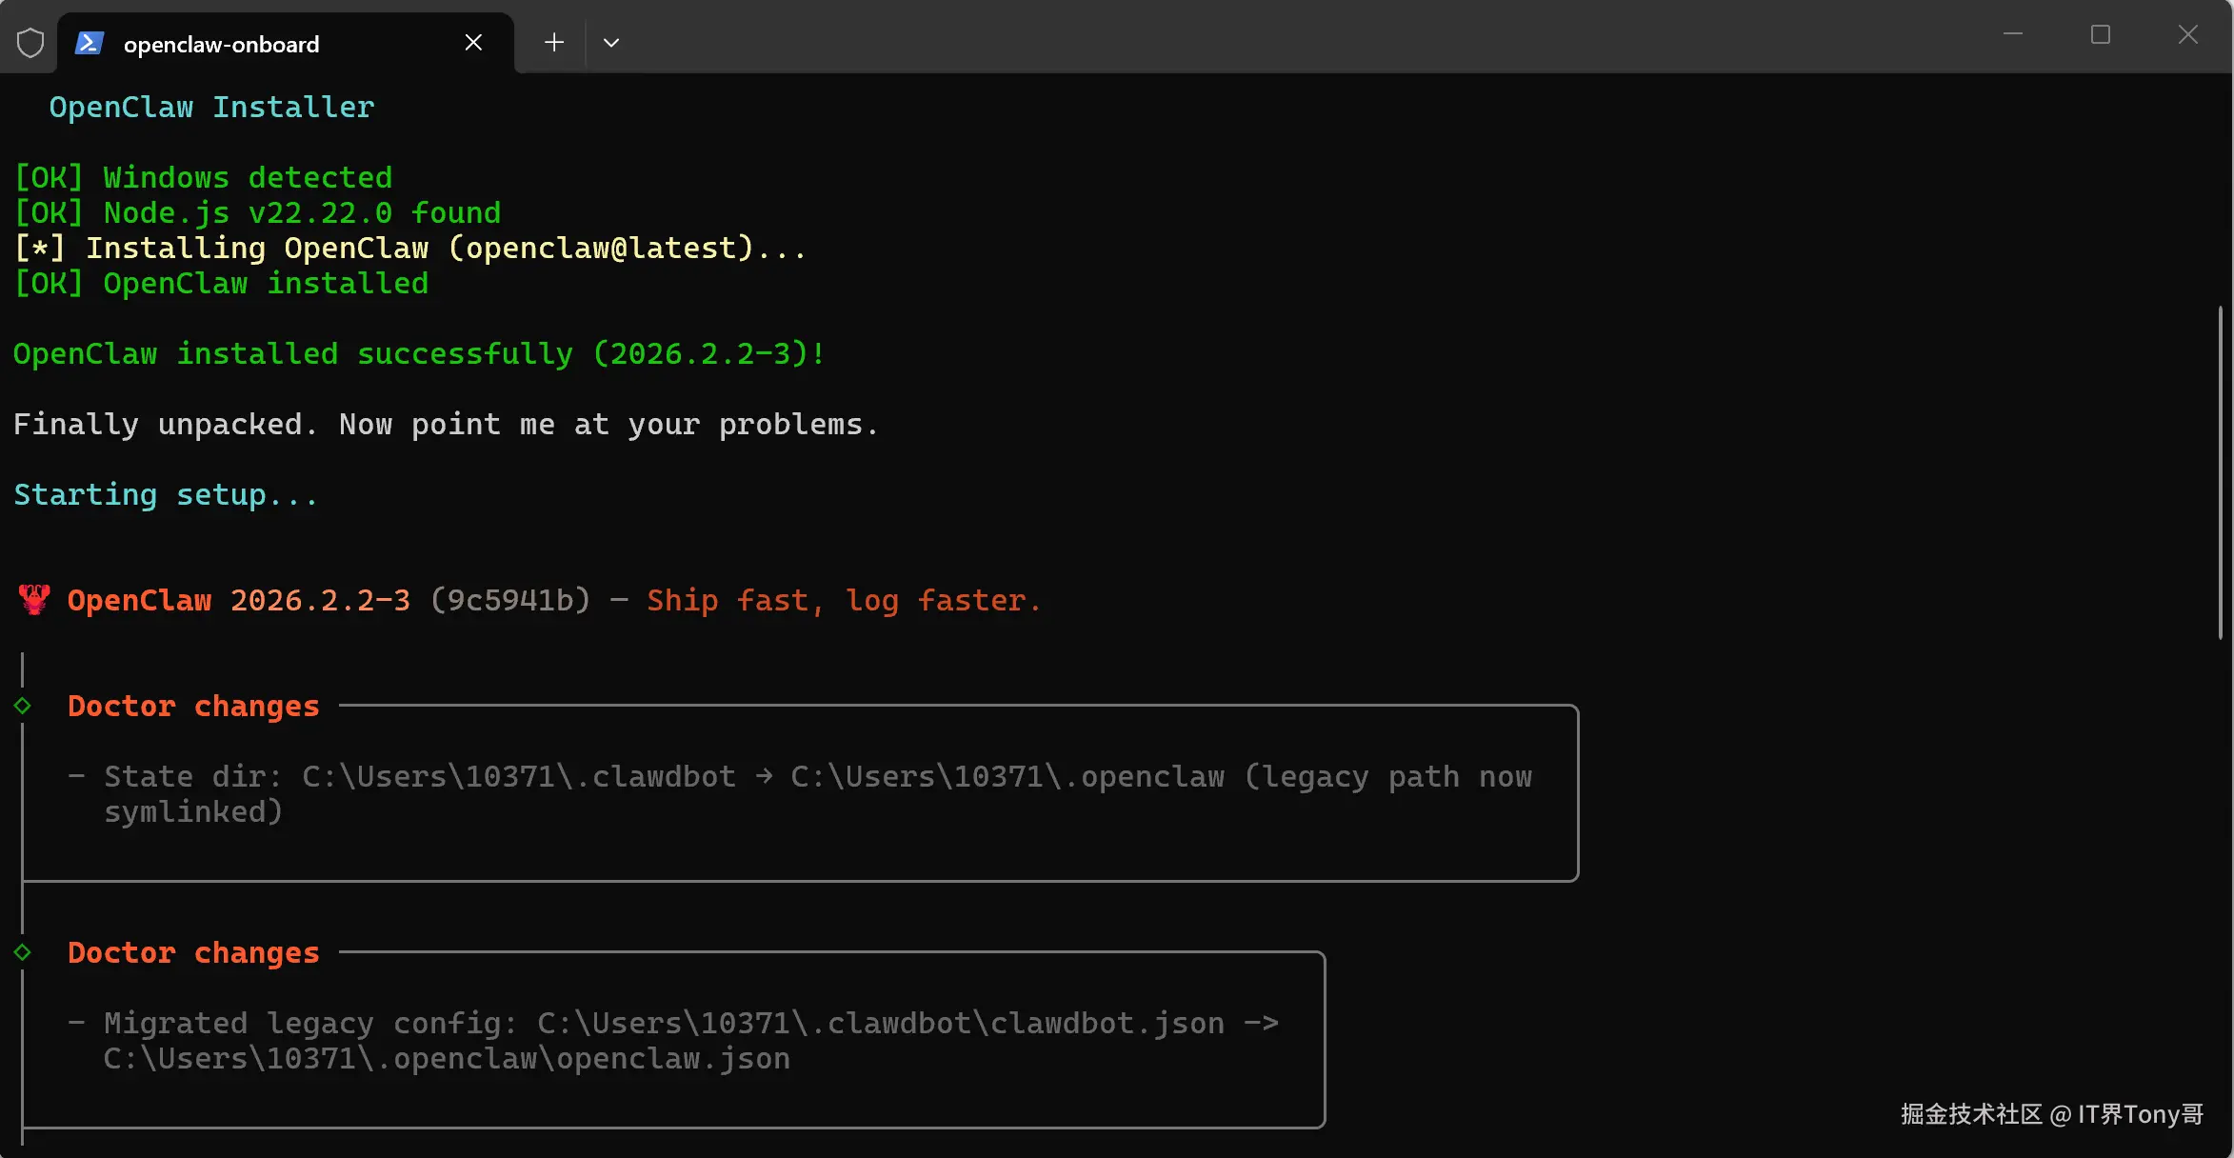Click the administrator shield icon

click(x=30, y=43)
